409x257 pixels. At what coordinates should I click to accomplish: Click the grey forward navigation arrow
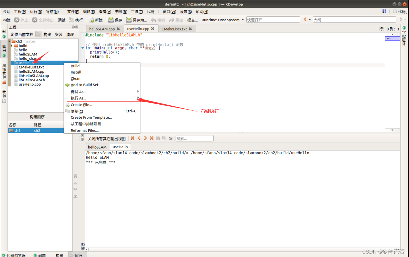click(401, 20)
